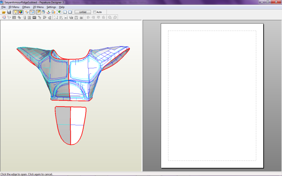Screen dimensions: 282x176
Task: Toggle the colored cube texture icon
Action: point(20,12)
